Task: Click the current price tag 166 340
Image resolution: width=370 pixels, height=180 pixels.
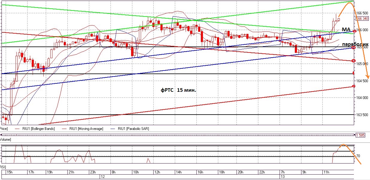Action: coord(362,18)
